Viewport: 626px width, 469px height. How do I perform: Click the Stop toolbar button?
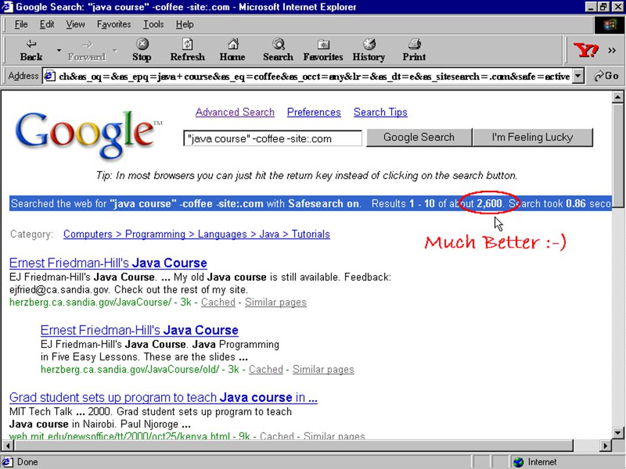[x=142, y=50]
